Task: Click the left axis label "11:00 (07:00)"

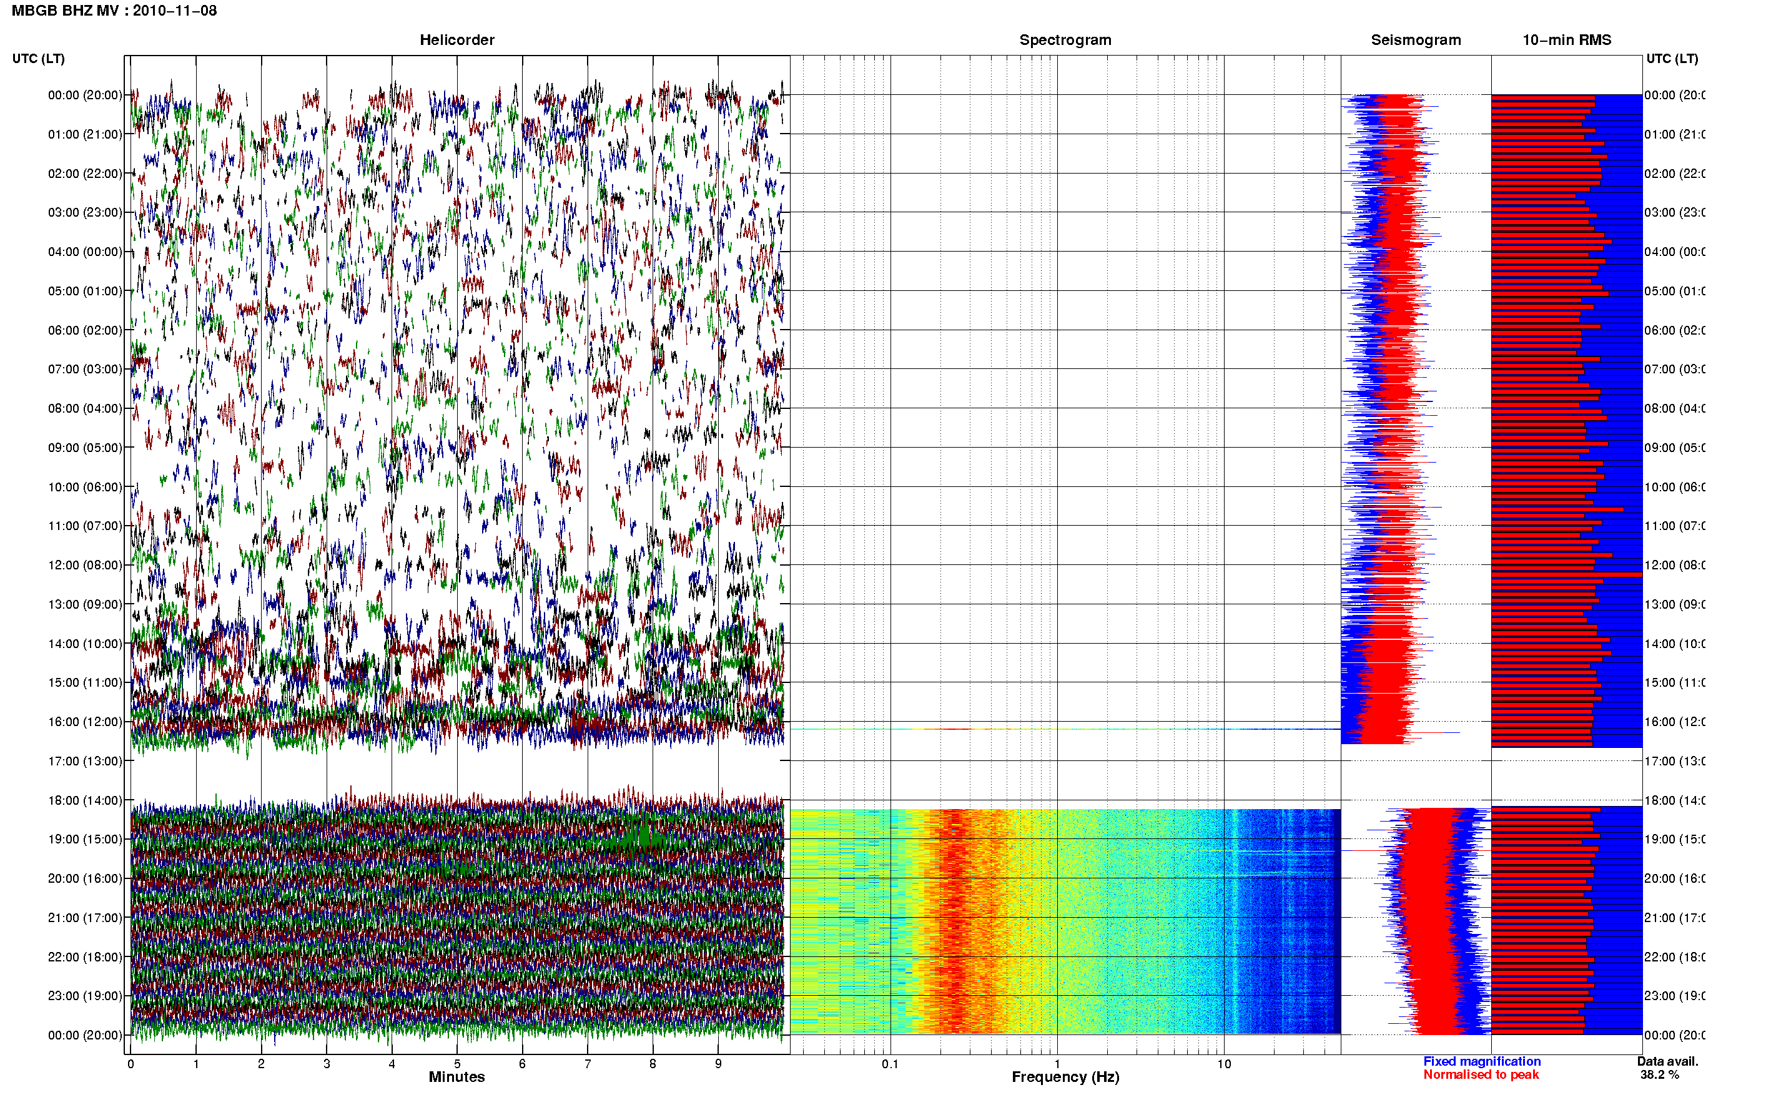Action: click(85, 526)
